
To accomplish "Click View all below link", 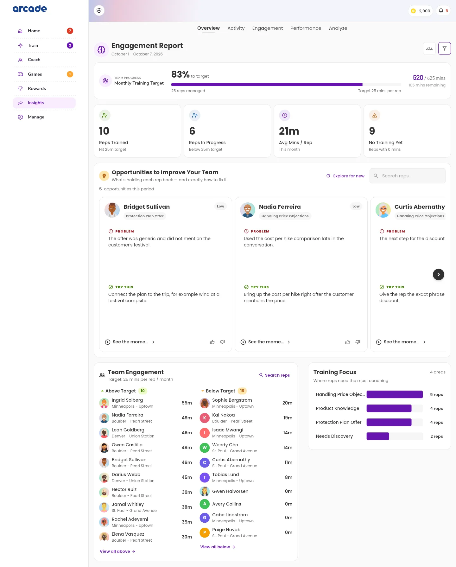I will click(218, 547).
